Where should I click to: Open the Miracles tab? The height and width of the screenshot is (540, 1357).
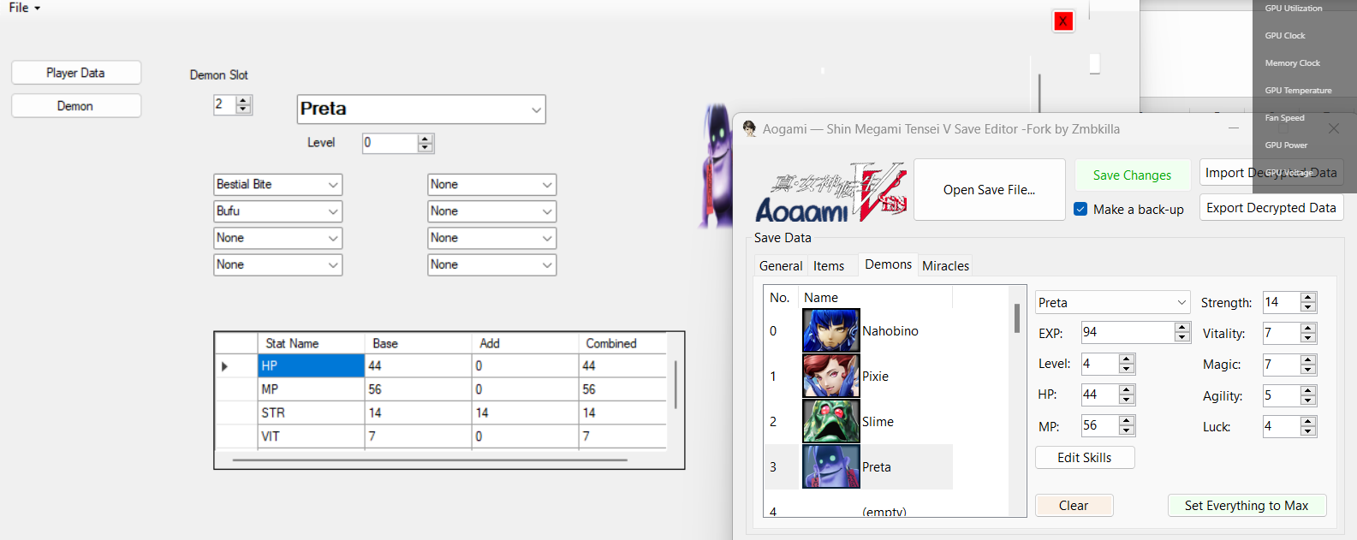click(x=945, y=266)
